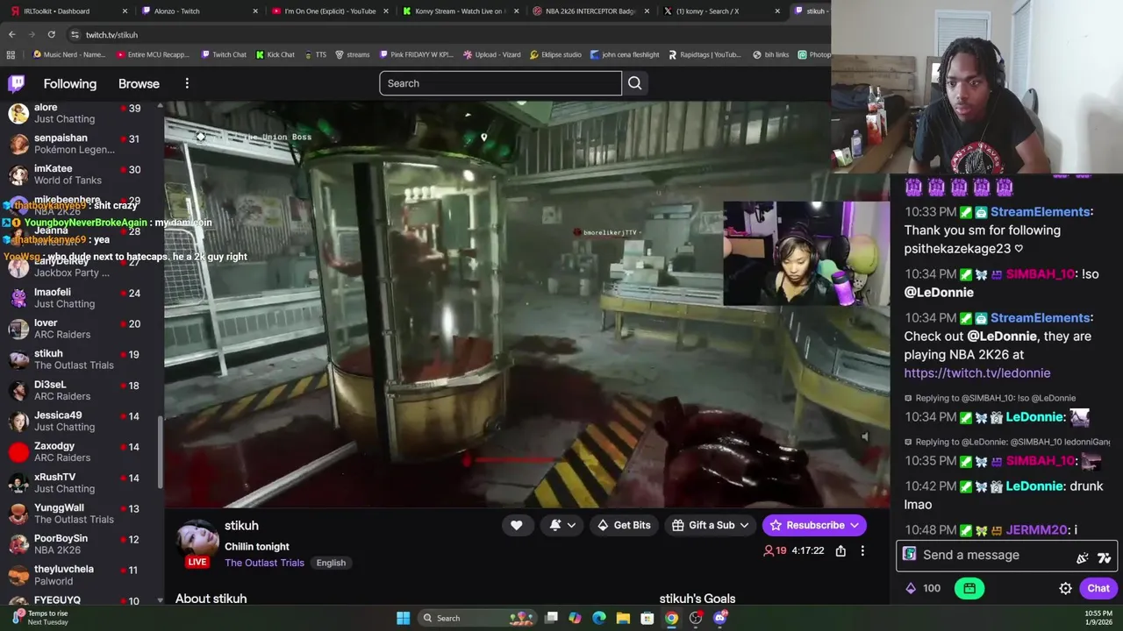Switch to IRLToolkit Dashboard browser tab

(68, 11)
